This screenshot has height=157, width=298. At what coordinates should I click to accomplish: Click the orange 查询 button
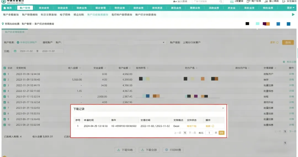pyautogui.click(x=288, y=42)
